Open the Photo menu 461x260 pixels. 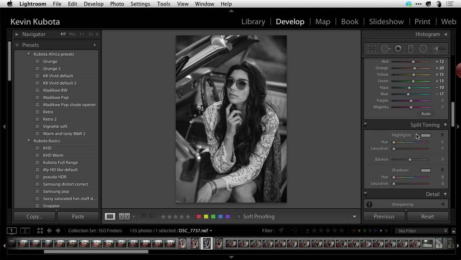[x=117, y=4]
